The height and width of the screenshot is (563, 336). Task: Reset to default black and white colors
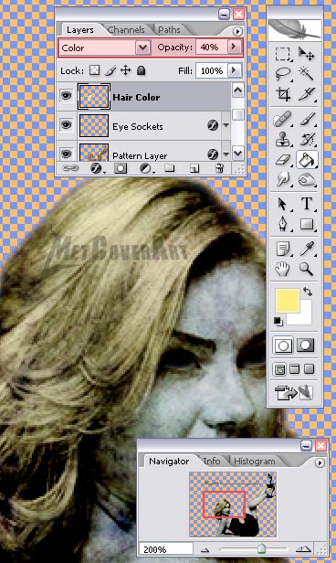point(278,321)
